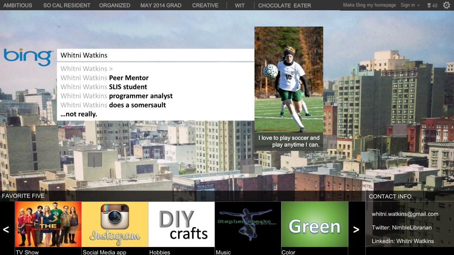Select the SO CAL RESIDENT menu item
The image size is (454, 255).
click(x=67, y=5)
